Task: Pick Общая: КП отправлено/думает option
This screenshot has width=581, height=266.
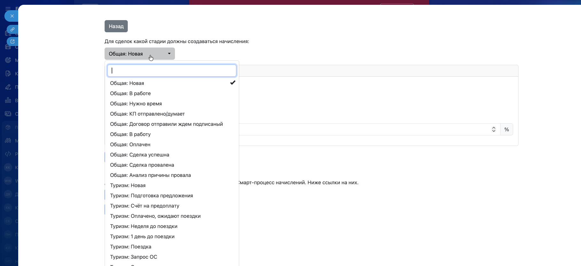Action: click(x=172, y=114)
